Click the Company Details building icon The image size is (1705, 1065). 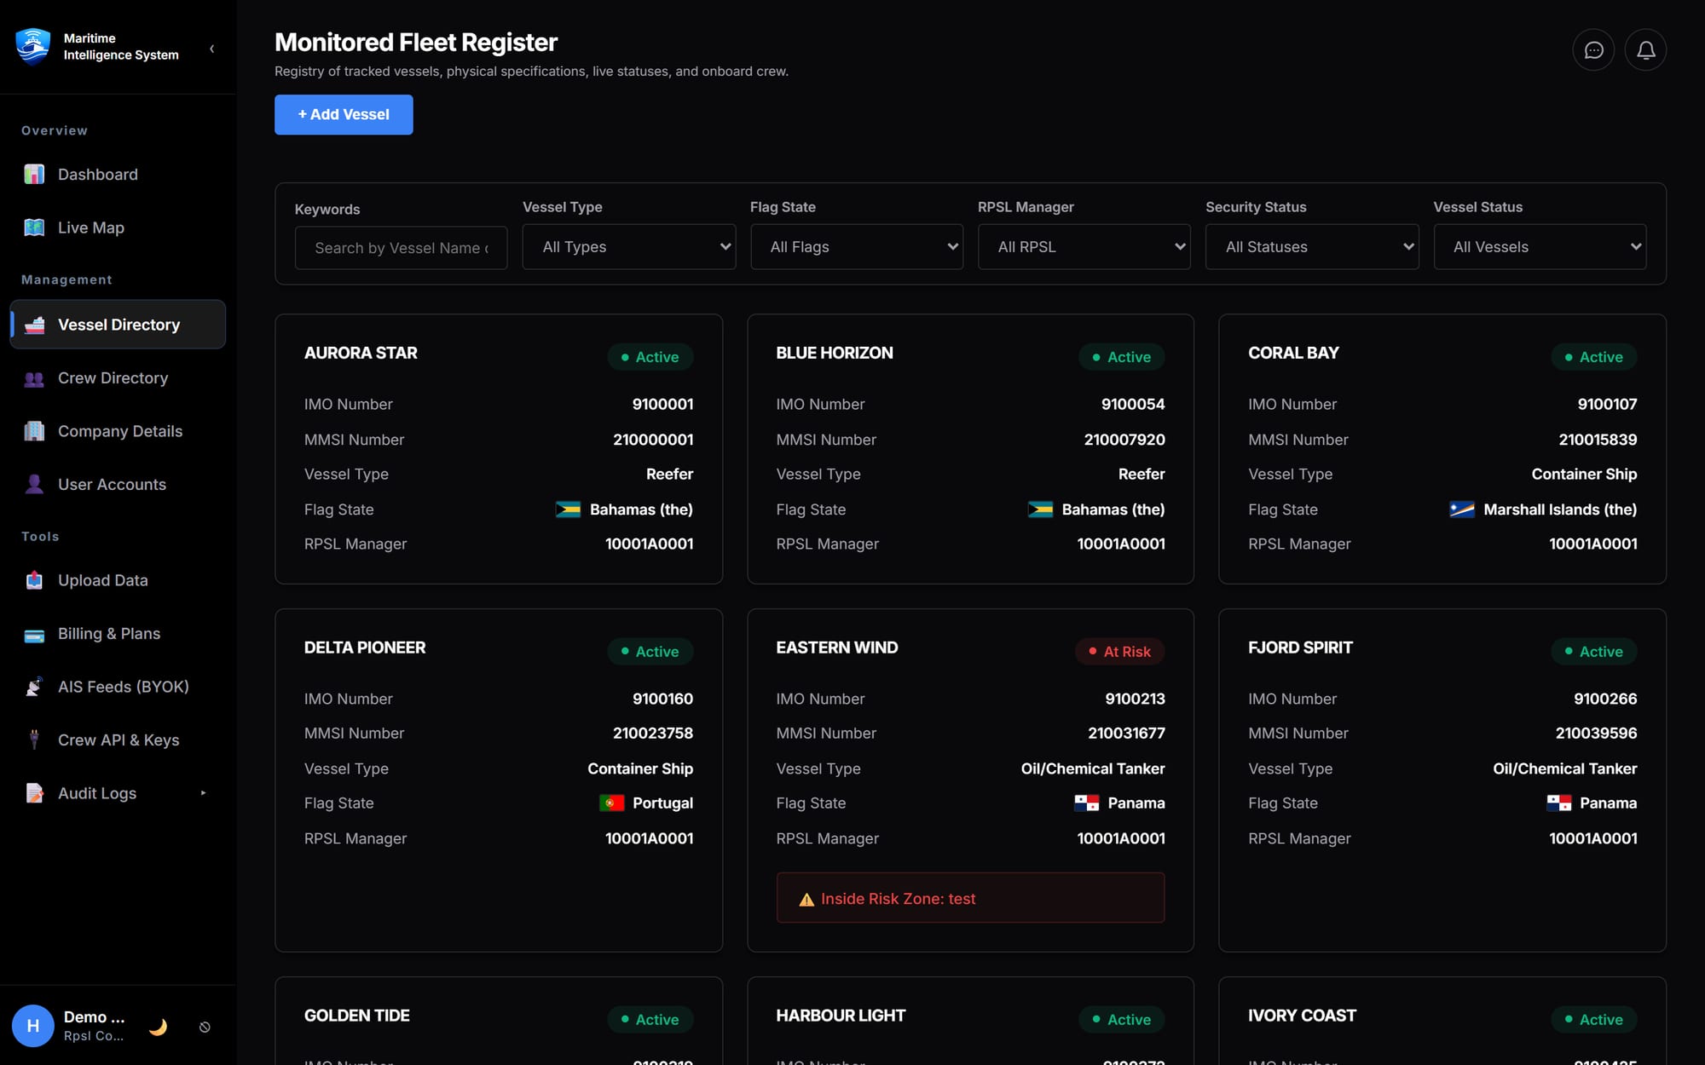pos(34,431)
